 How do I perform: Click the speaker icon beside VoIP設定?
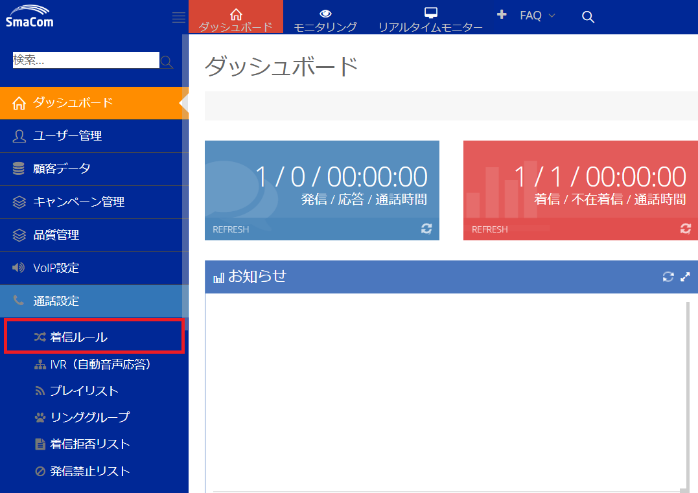[18, 268]
